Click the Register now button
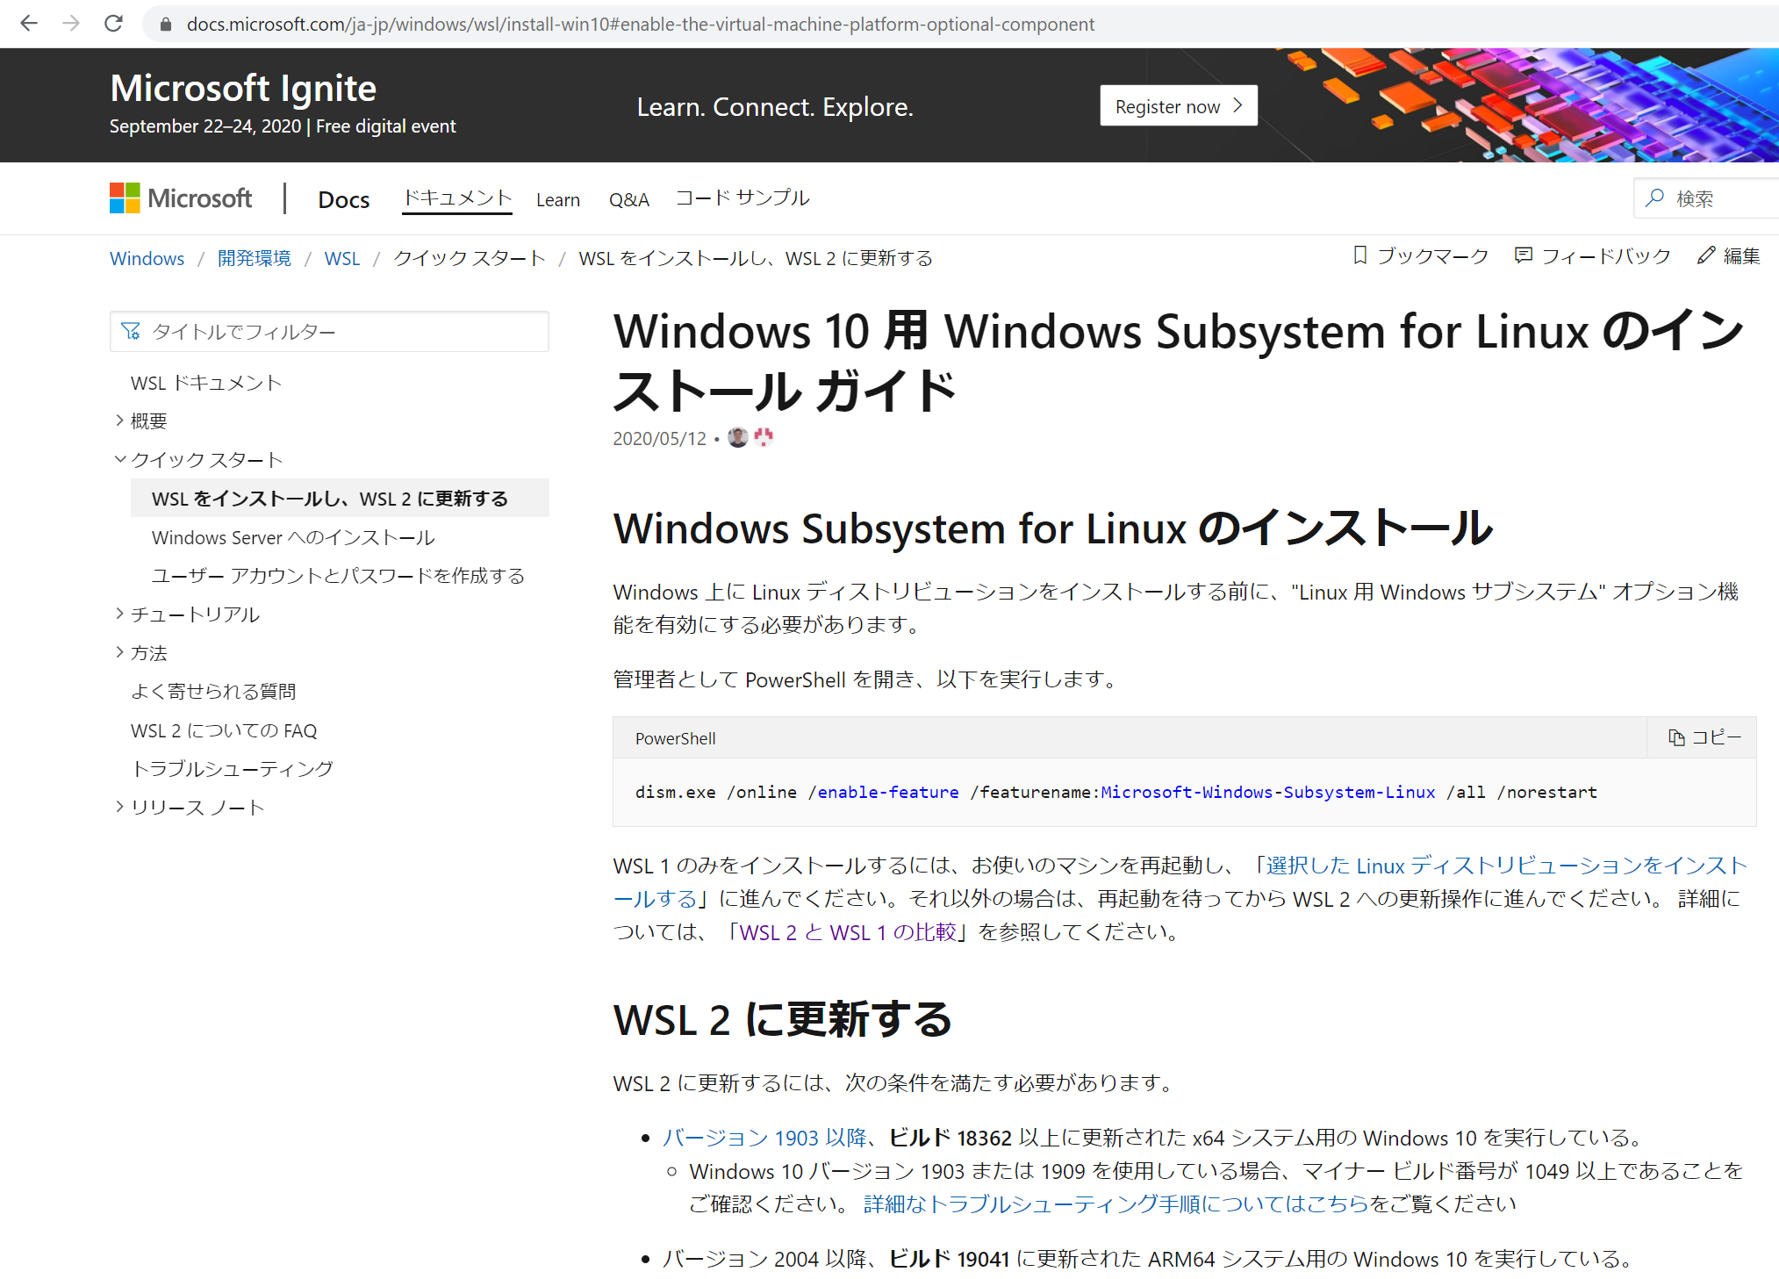The image size is (1779, 1279). pos(1178,106)
